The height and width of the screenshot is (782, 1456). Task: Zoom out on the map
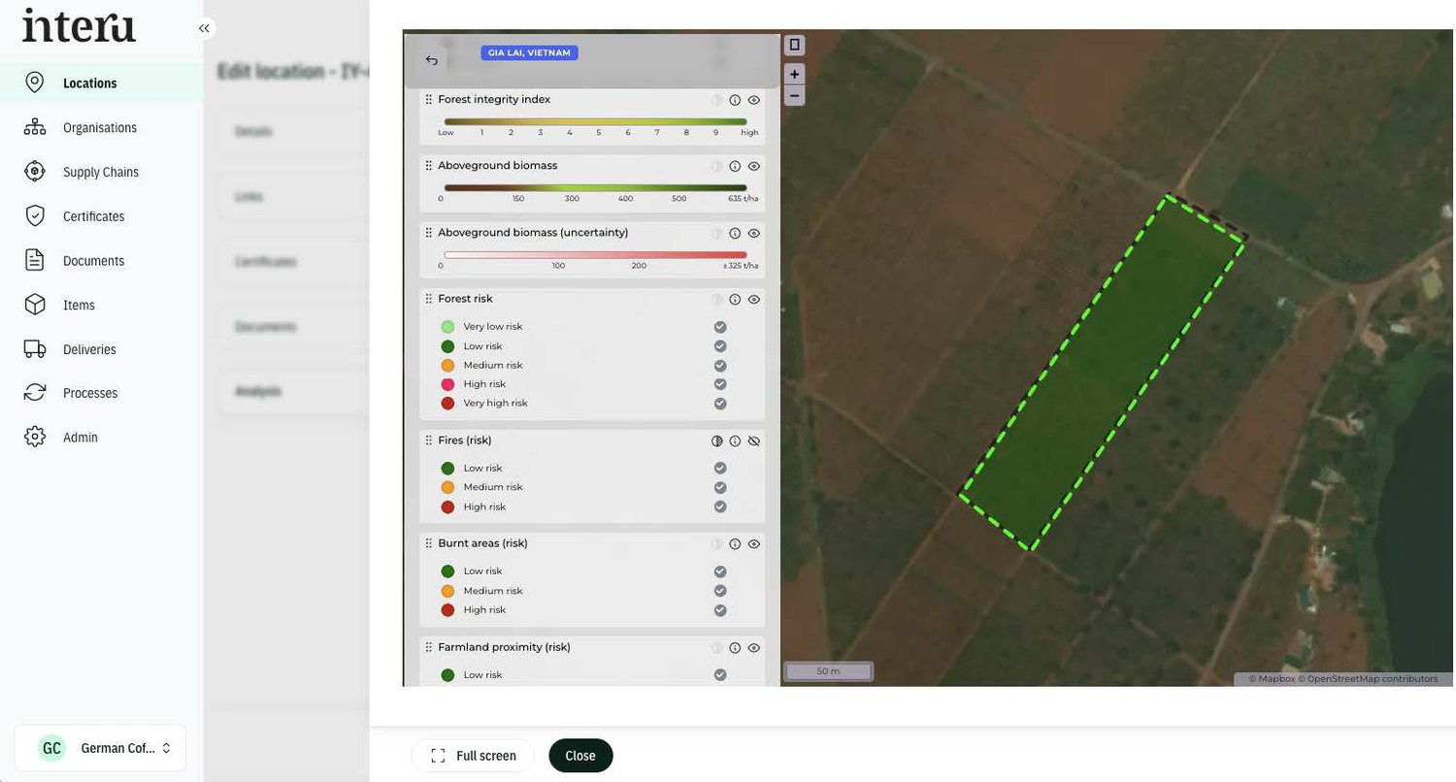coord(794,95)
